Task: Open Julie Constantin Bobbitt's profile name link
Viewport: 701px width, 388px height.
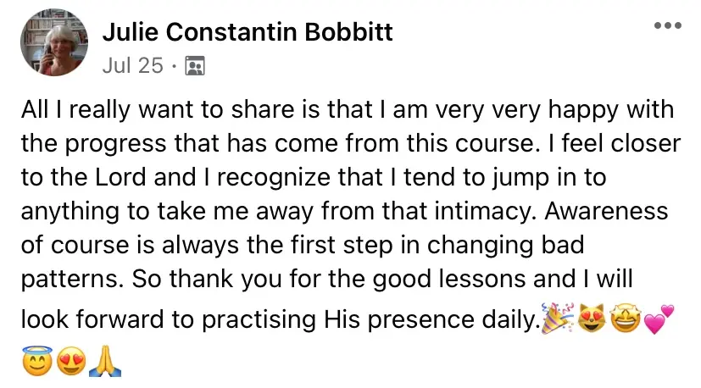Action: pos(248,33)
